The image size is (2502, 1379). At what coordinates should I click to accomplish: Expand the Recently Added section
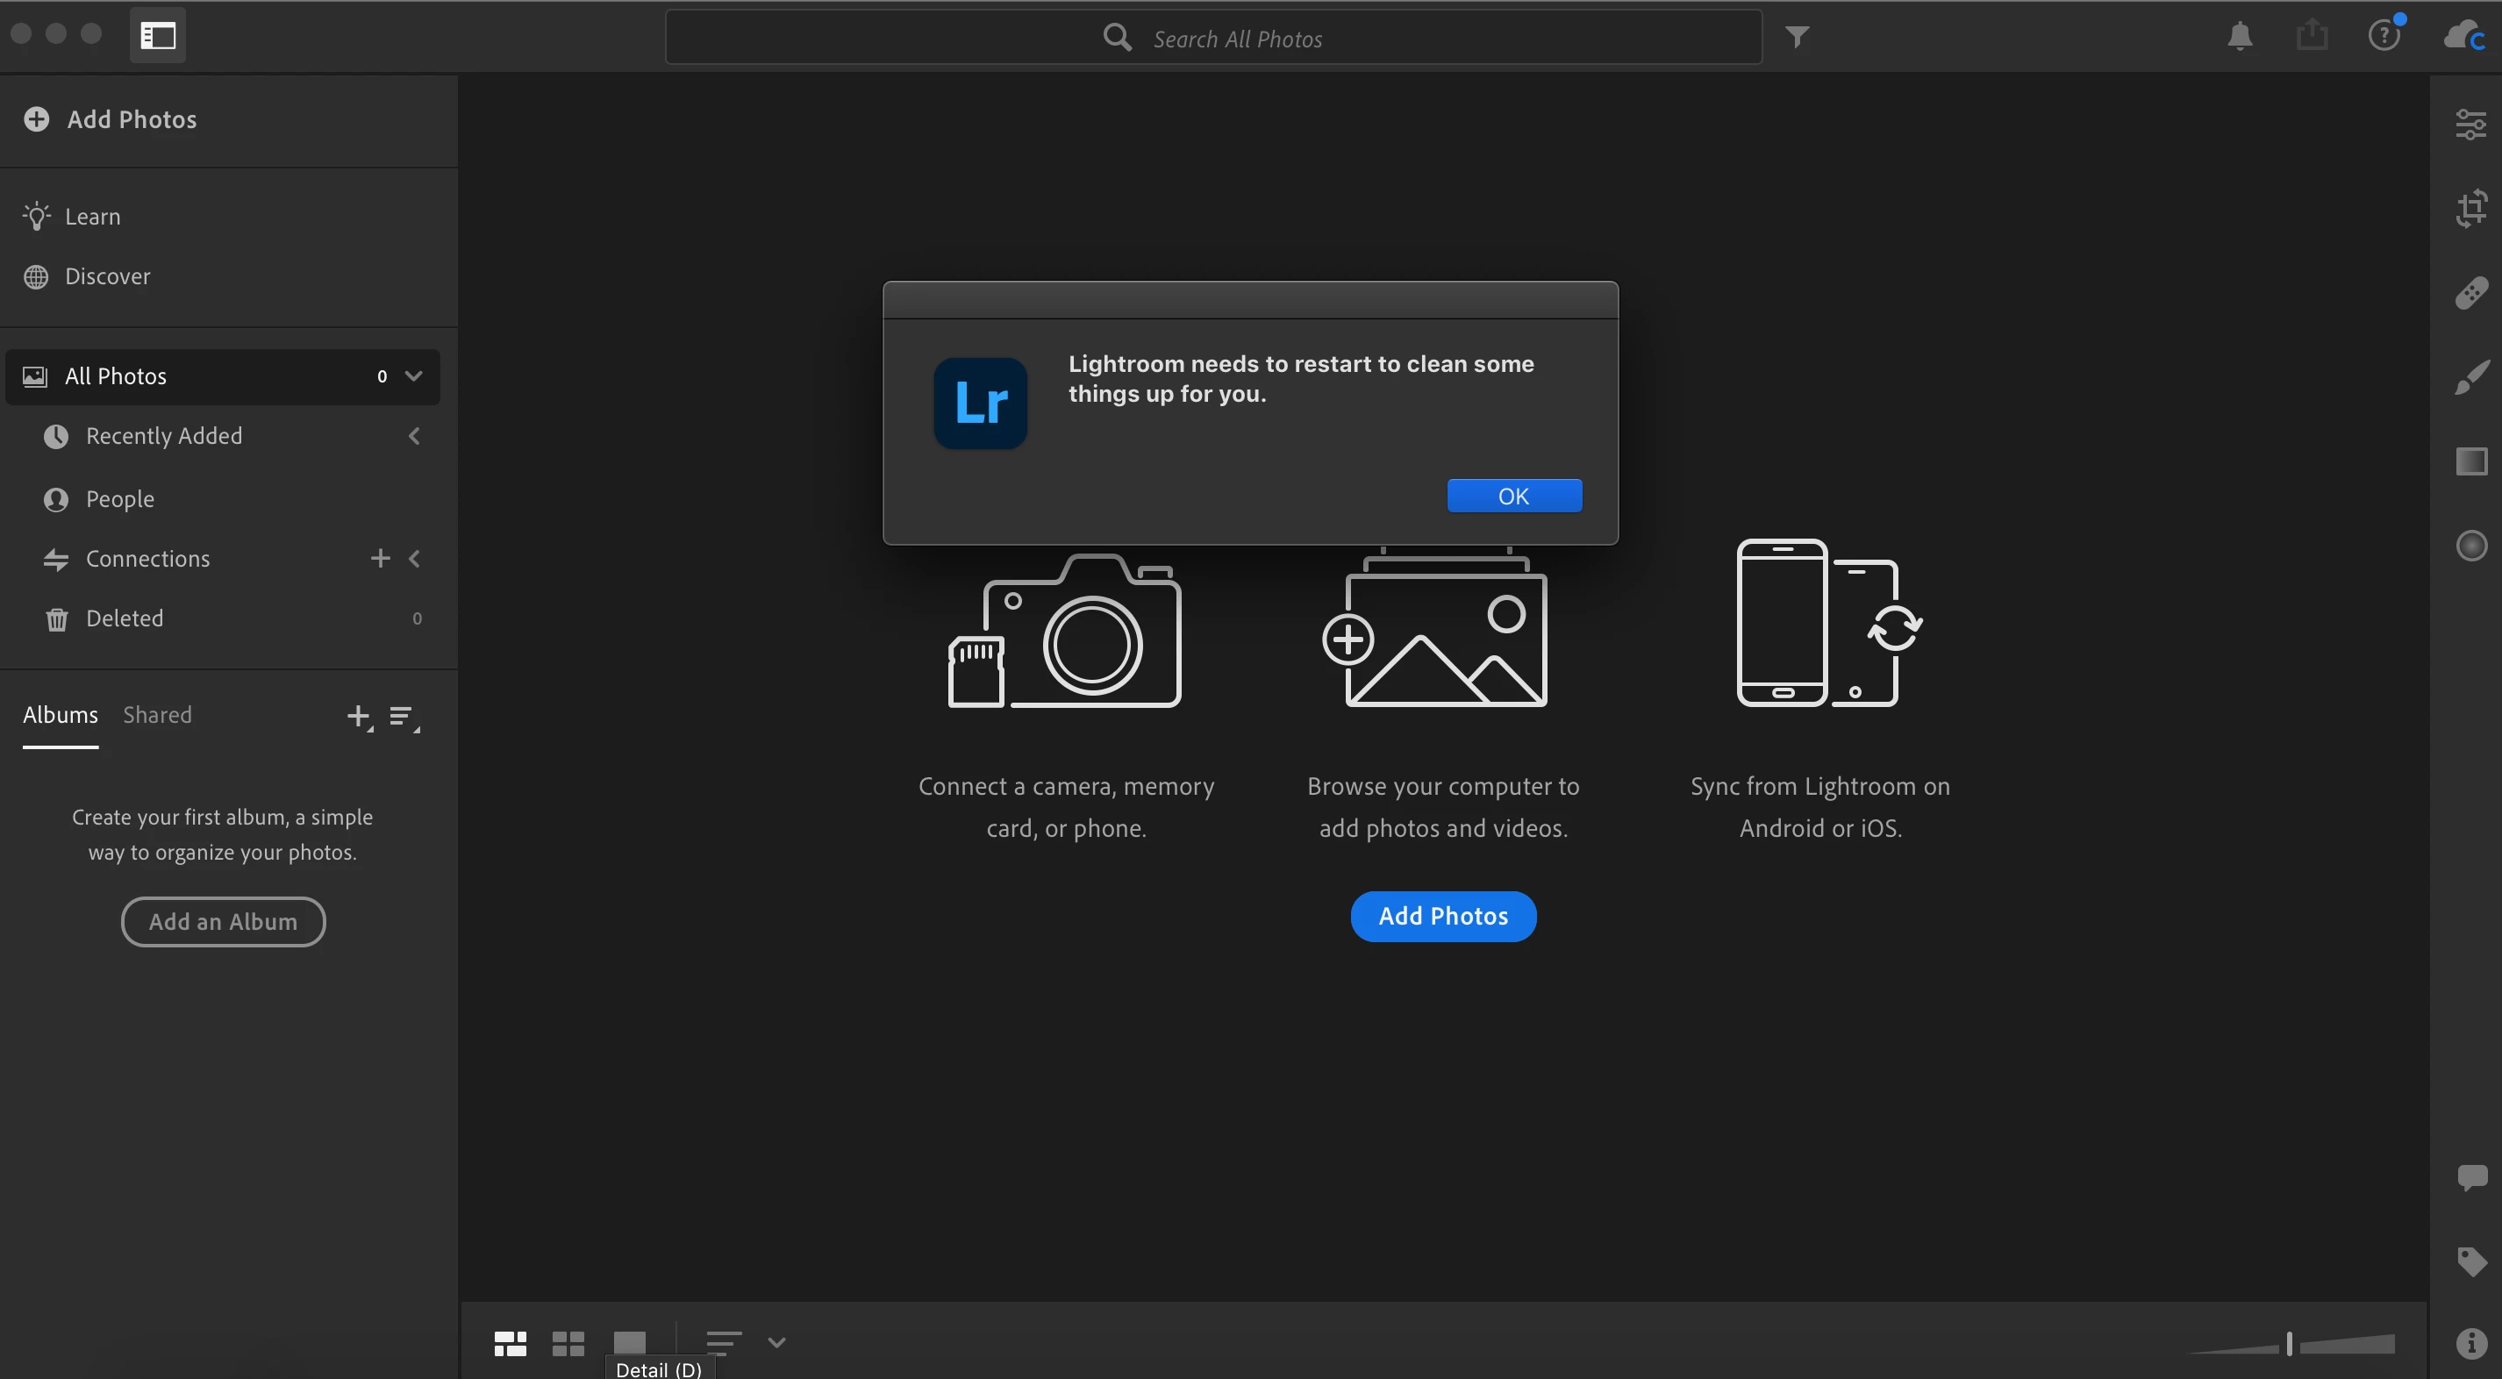click(415, 436)
